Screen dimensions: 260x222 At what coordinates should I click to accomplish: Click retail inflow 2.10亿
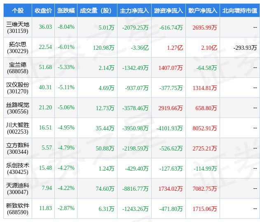(209, 48)
